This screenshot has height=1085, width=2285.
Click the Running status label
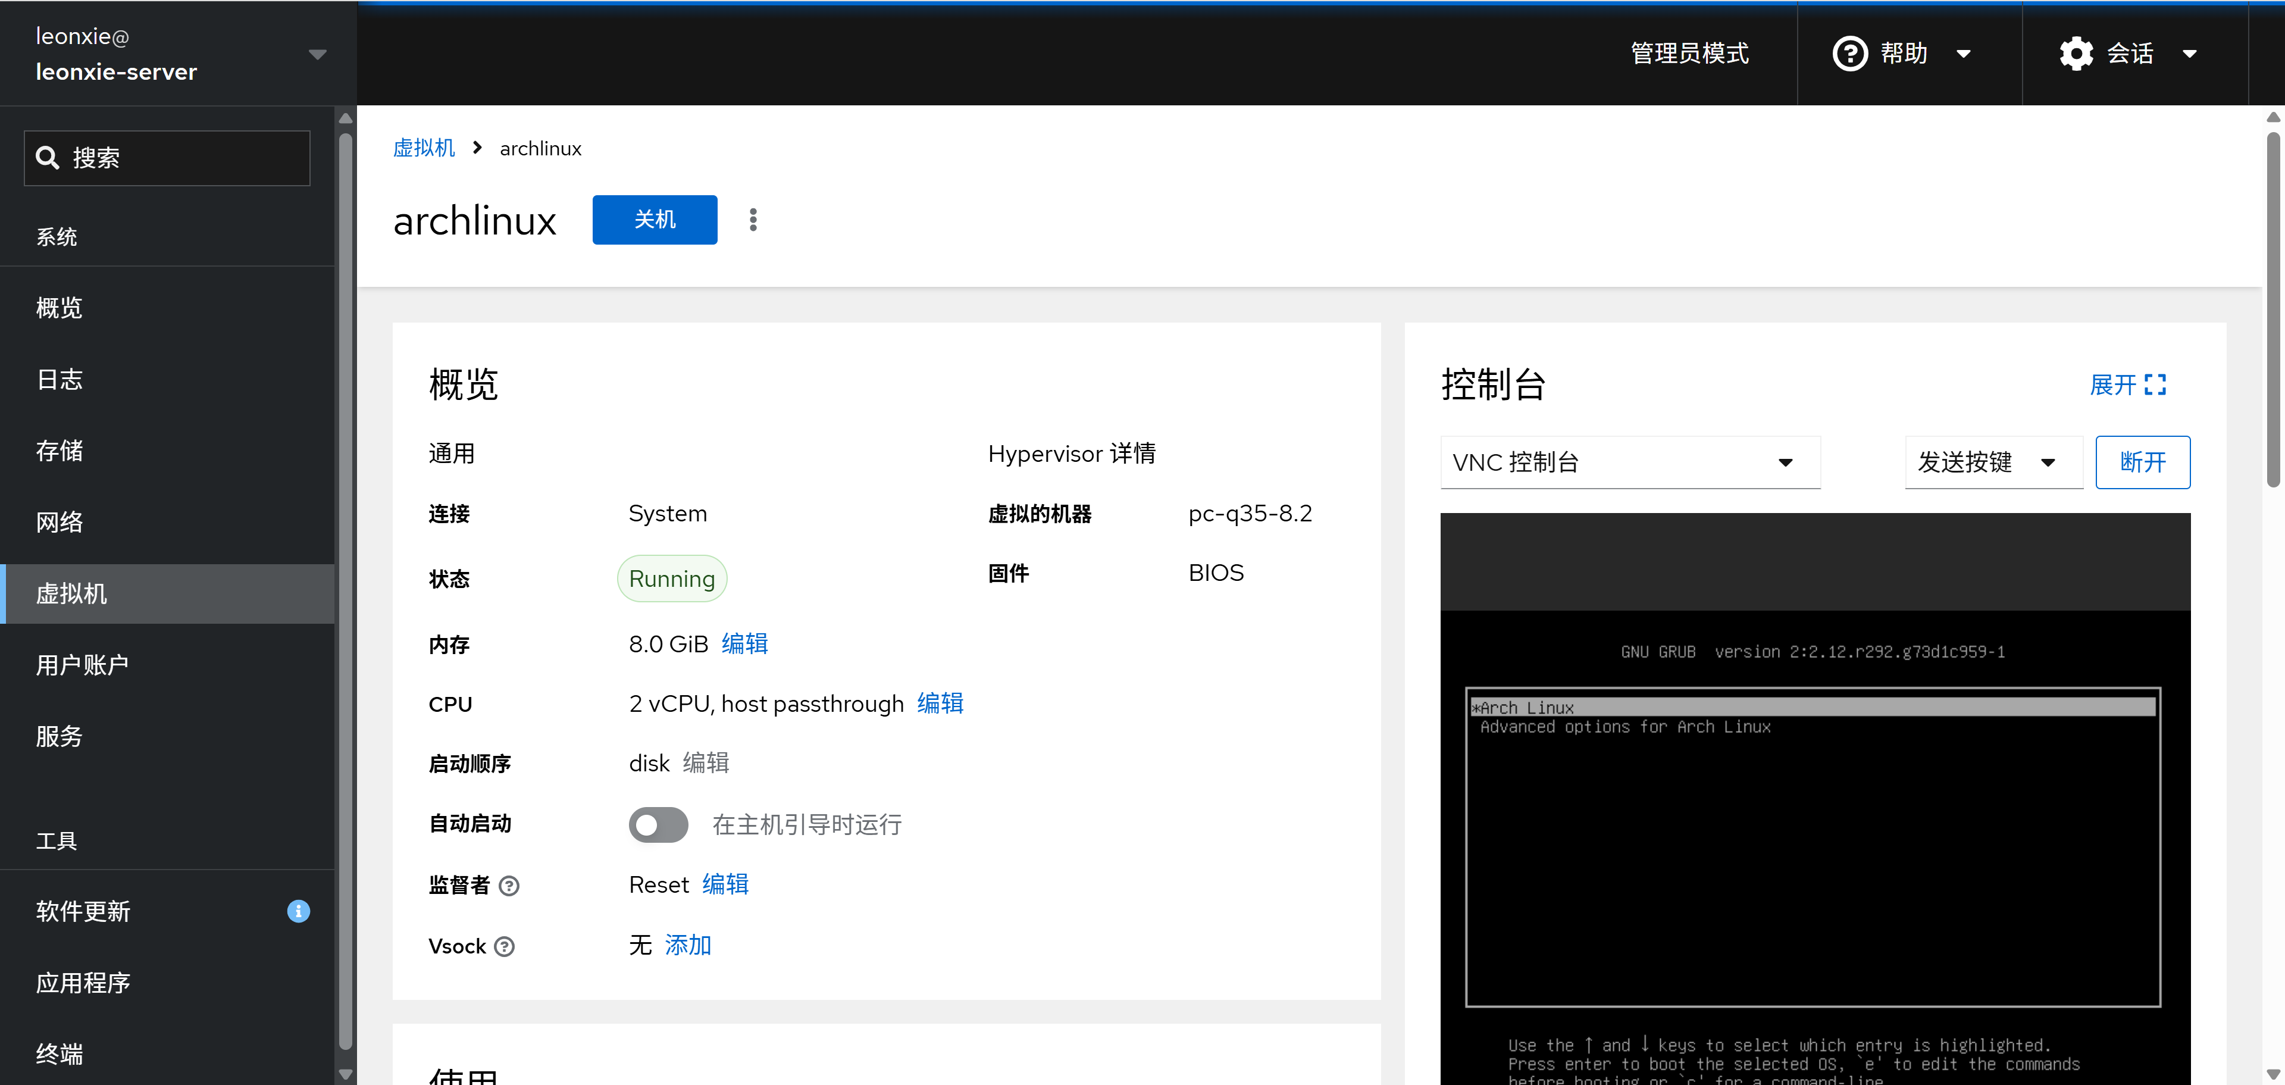(671, 579)
